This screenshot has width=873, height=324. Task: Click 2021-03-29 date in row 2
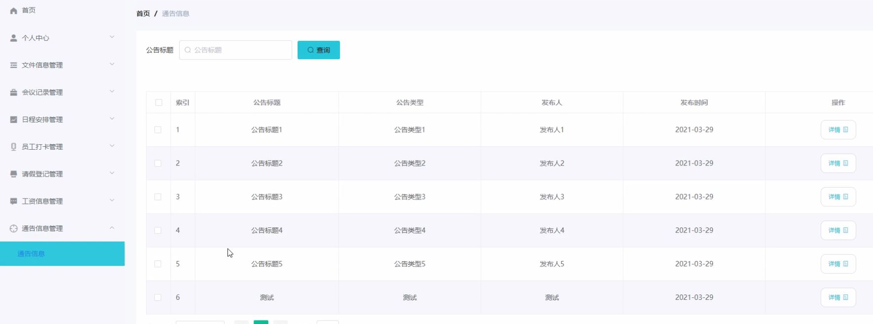coord(694,163)
